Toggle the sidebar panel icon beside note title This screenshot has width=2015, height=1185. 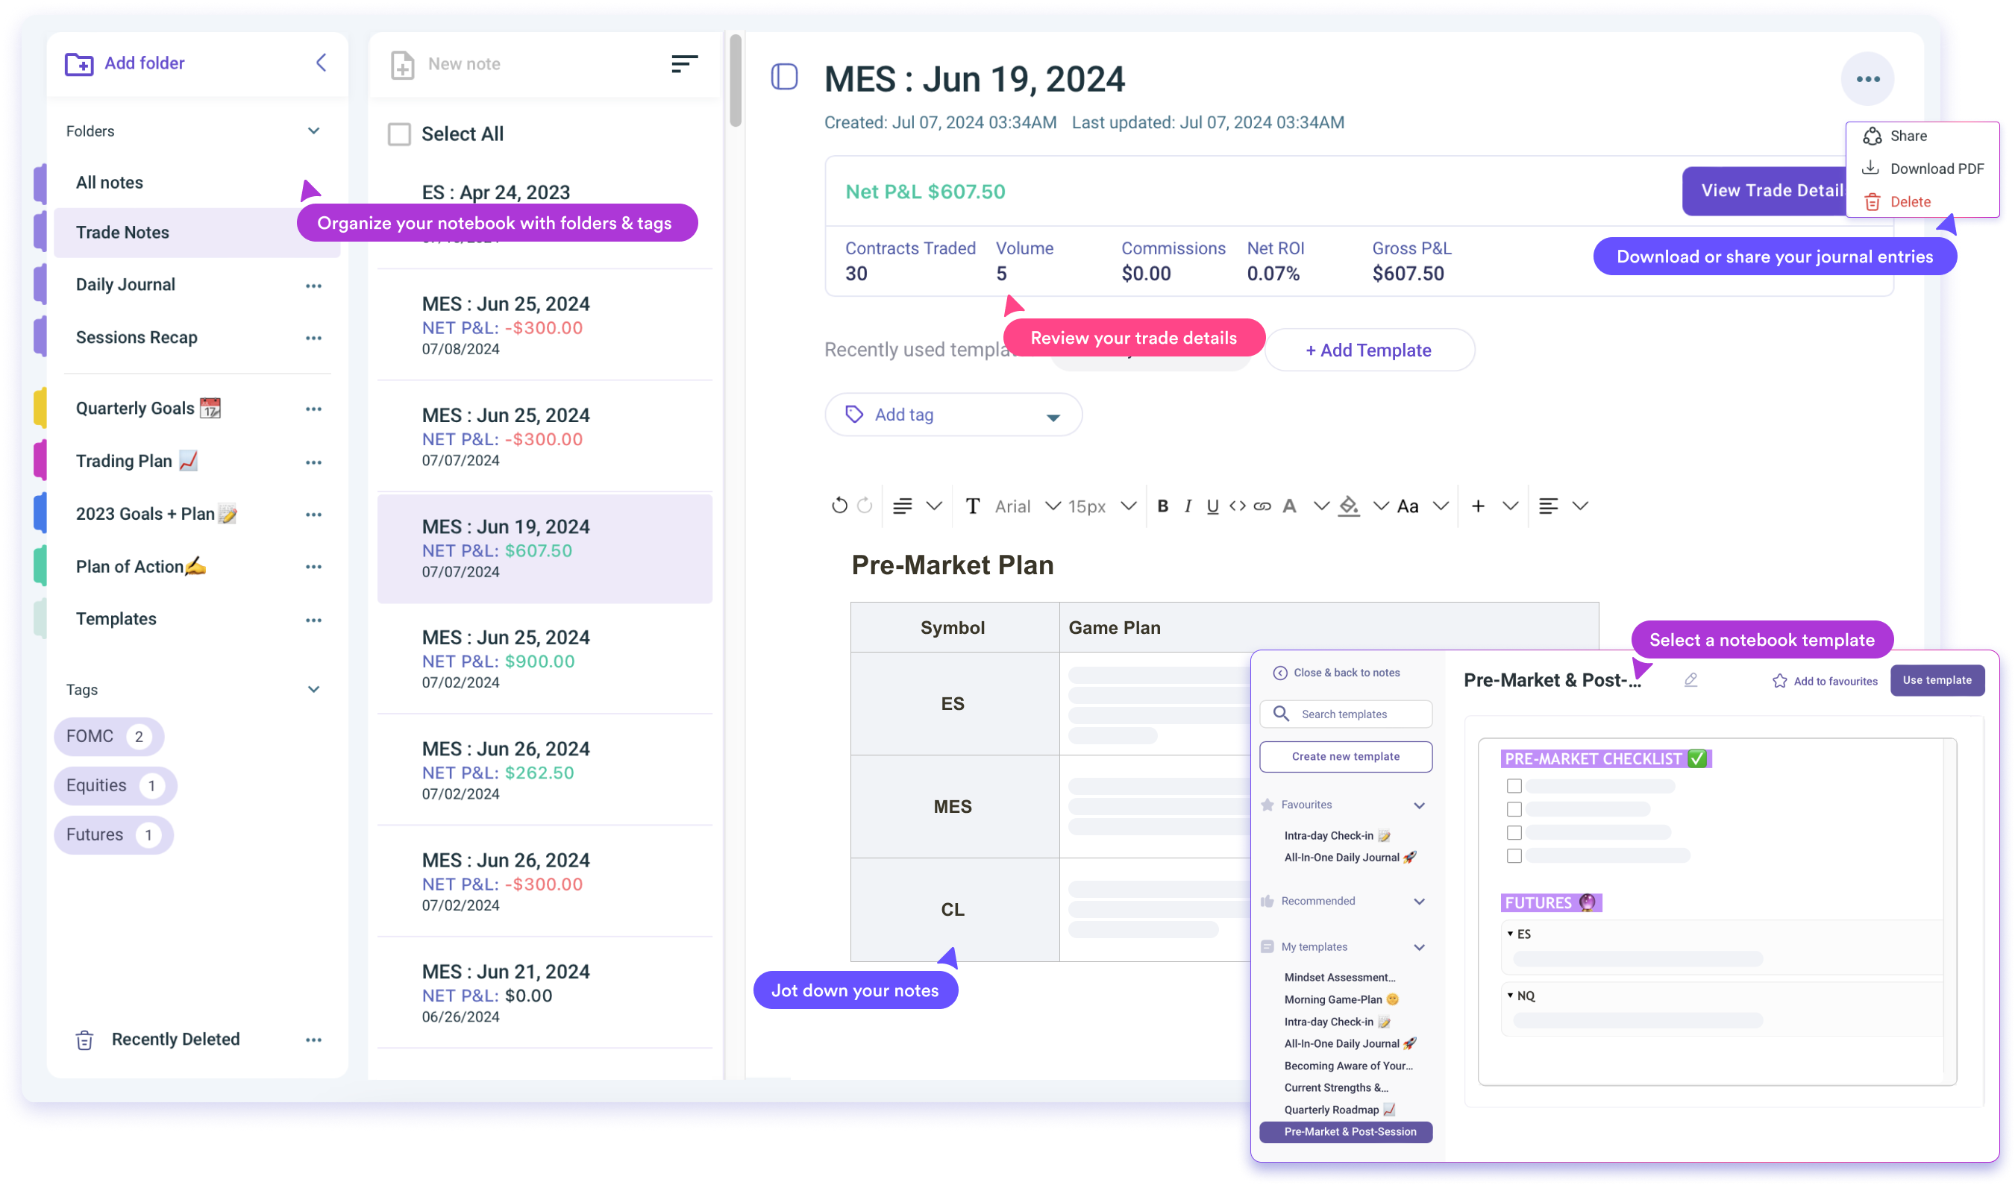click(x=784, y=78)
